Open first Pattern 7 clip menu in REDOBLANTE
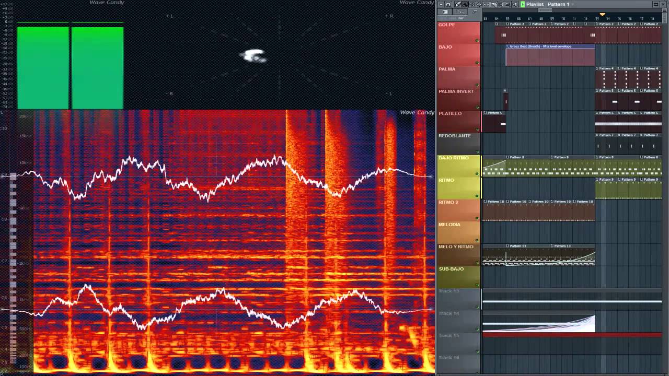The image size is (669, 376). [597, 135]
